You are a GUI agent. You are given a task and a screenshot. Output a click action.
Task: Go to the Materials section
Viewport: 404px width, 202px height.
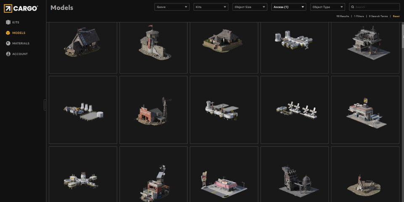coord(21,43)
